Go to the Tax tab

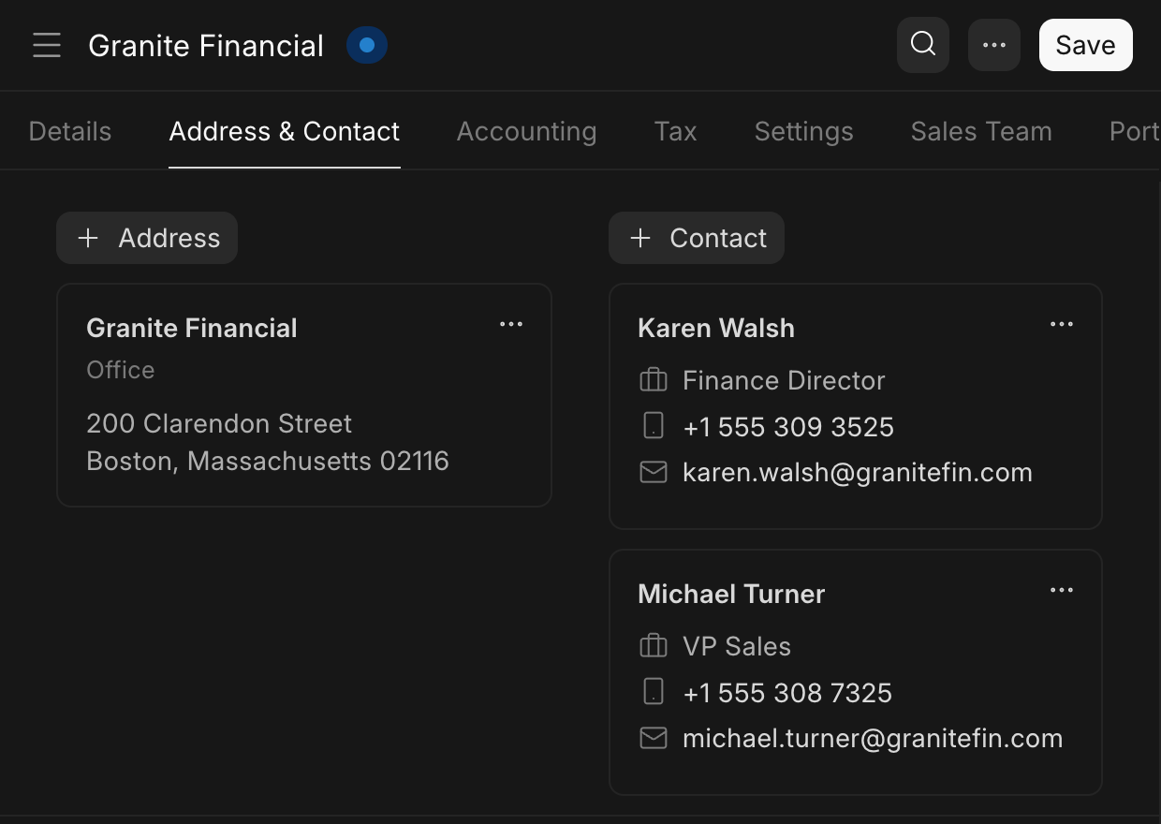coord(676,131)
